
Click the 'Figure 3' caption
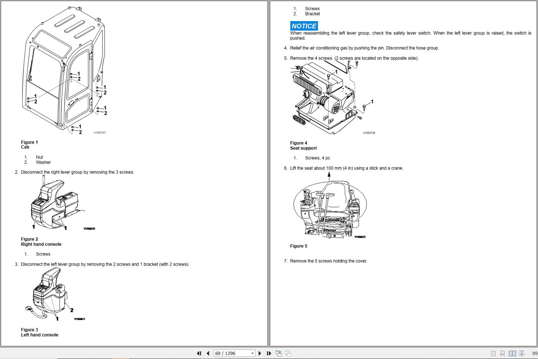coord(30,330)
